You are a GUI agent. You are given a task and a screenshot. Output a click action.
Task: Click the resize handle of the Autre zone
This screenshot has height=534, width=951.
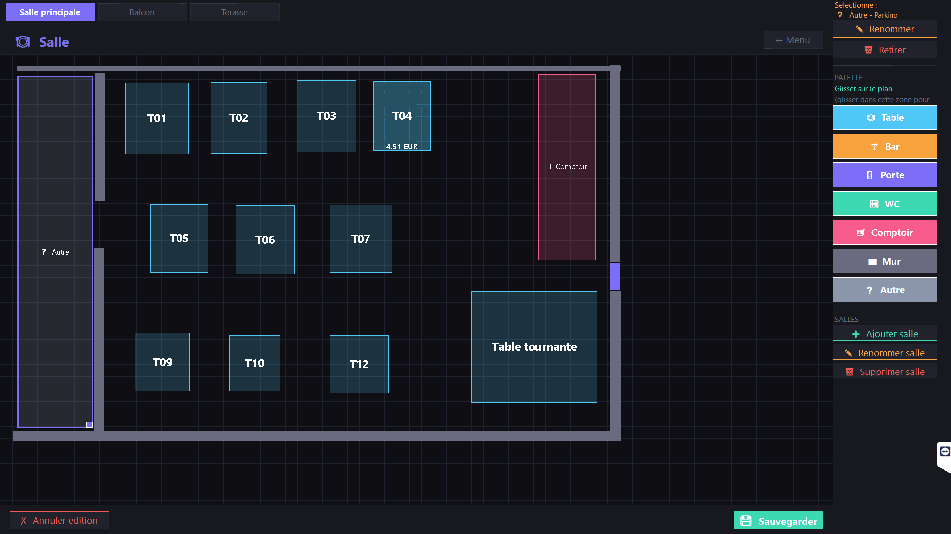click(x=89, y=425)
